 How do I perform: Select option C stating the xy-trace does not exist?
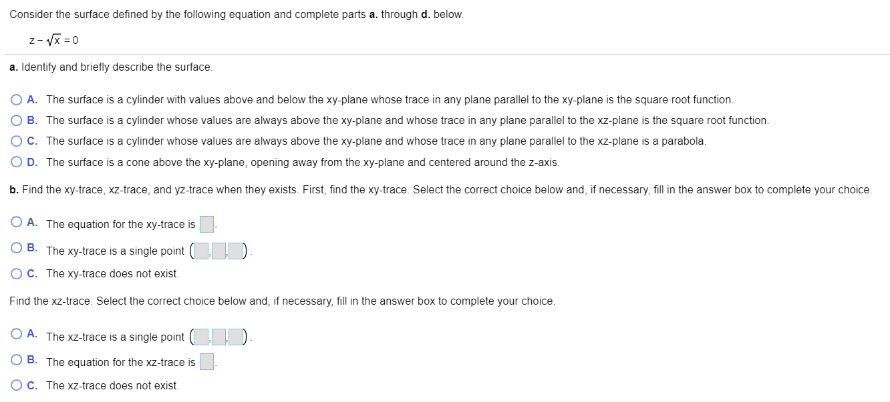(15, 273)
